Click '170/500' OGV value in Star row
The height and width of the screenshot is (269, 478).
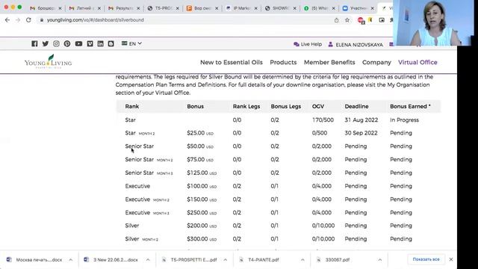[x=323, y=120]
